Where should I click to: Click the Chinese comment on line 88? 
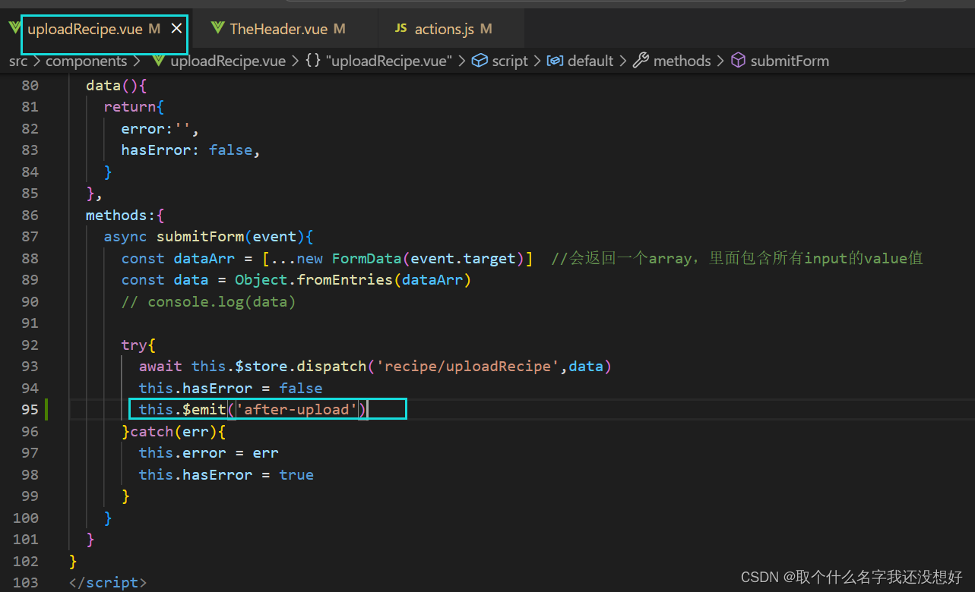[737, 258]
